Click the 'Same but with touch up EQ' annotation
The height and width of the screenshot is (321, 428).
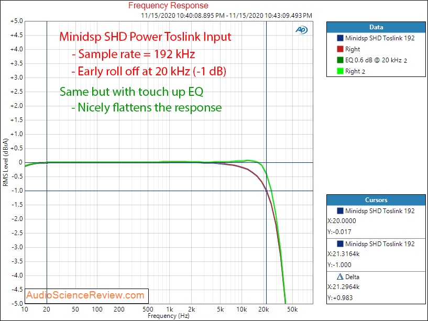131,92
